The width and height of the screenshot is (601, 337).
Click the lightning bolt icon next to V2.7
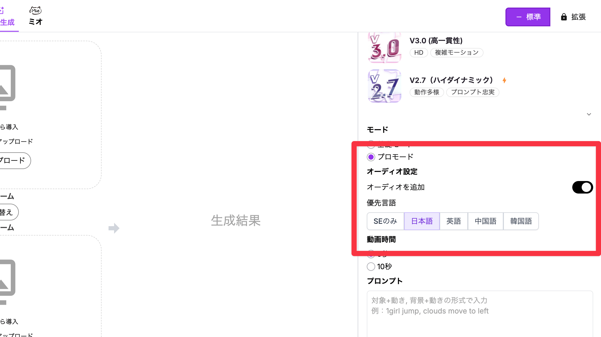pyautogui.click(x=504, y=80)
